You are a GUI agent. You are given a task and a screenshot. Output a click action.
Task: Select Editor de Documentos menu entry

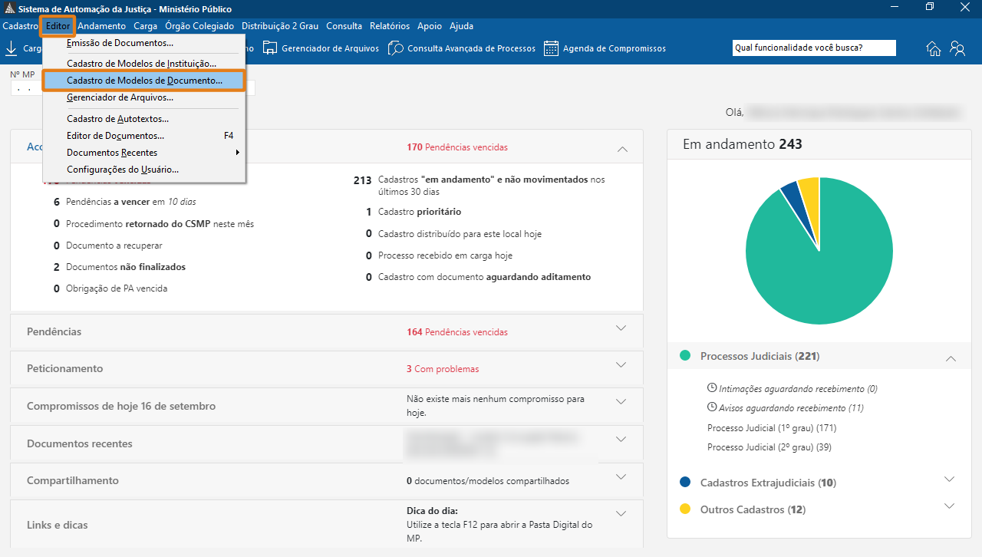[x=144, y=135]
